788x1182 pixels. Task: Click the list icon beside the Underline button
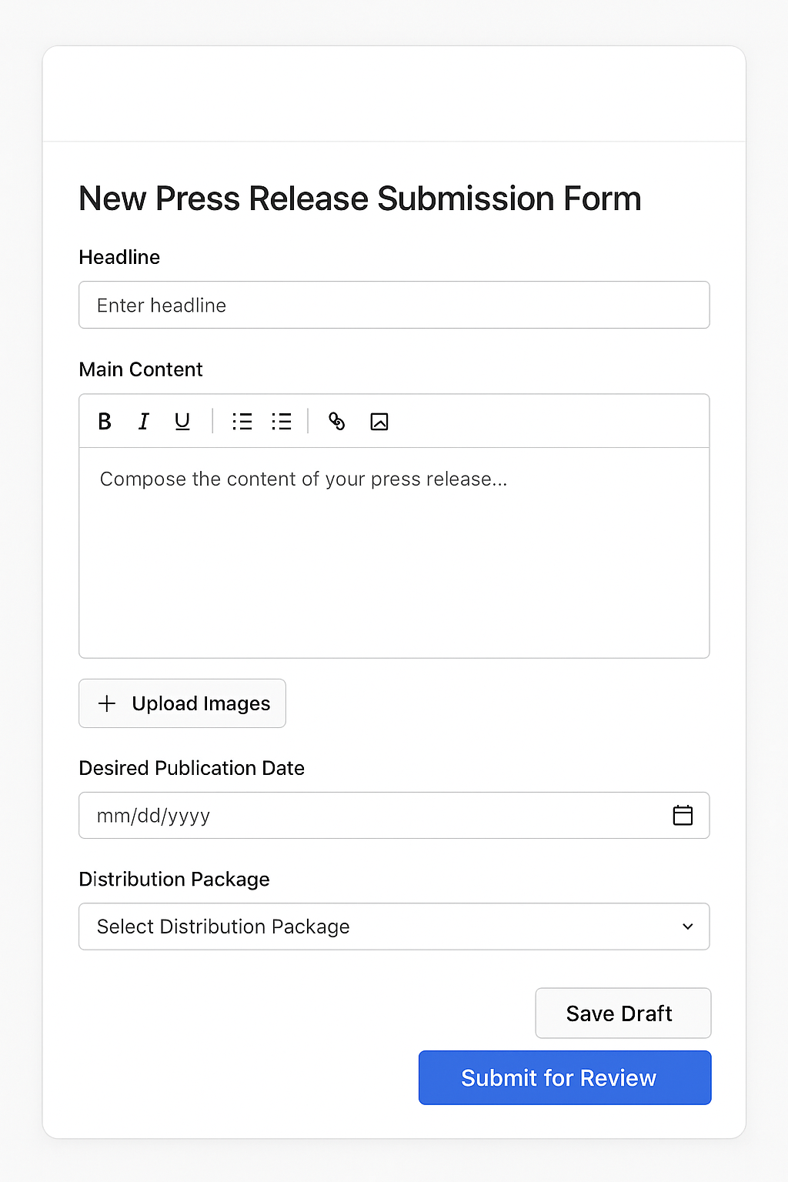coord(242,421)
